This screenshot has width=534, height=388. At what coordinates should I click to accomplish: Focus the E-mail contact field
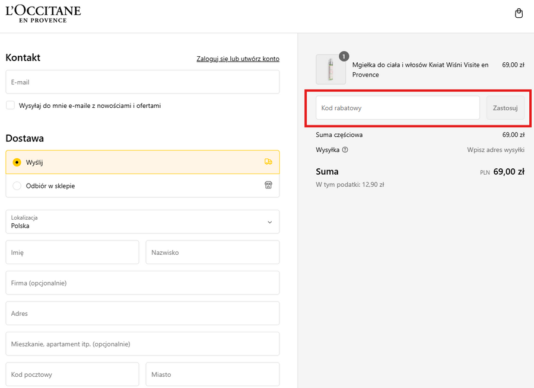point(142,82)
